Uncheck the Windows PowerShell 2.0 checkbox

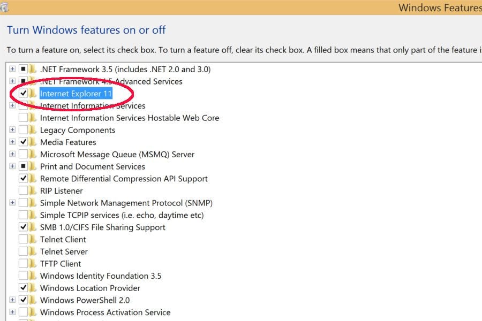(24, 300)
